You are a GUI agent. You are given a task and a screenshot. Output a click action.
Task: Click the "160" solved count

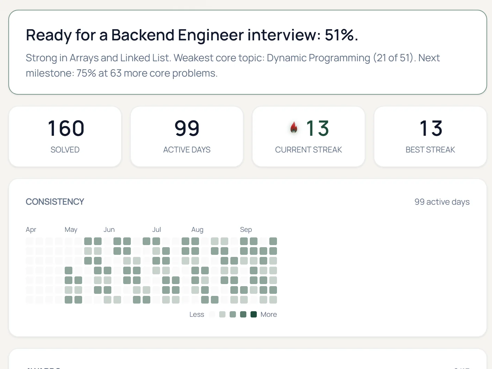click(x=65, y=128)
